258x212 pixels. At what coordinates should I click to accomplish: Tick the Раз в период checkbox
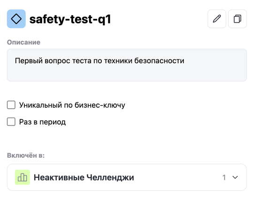click(11, 122)
